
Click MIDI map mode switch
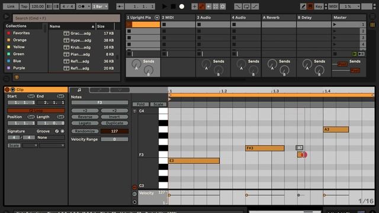(333, 7)
